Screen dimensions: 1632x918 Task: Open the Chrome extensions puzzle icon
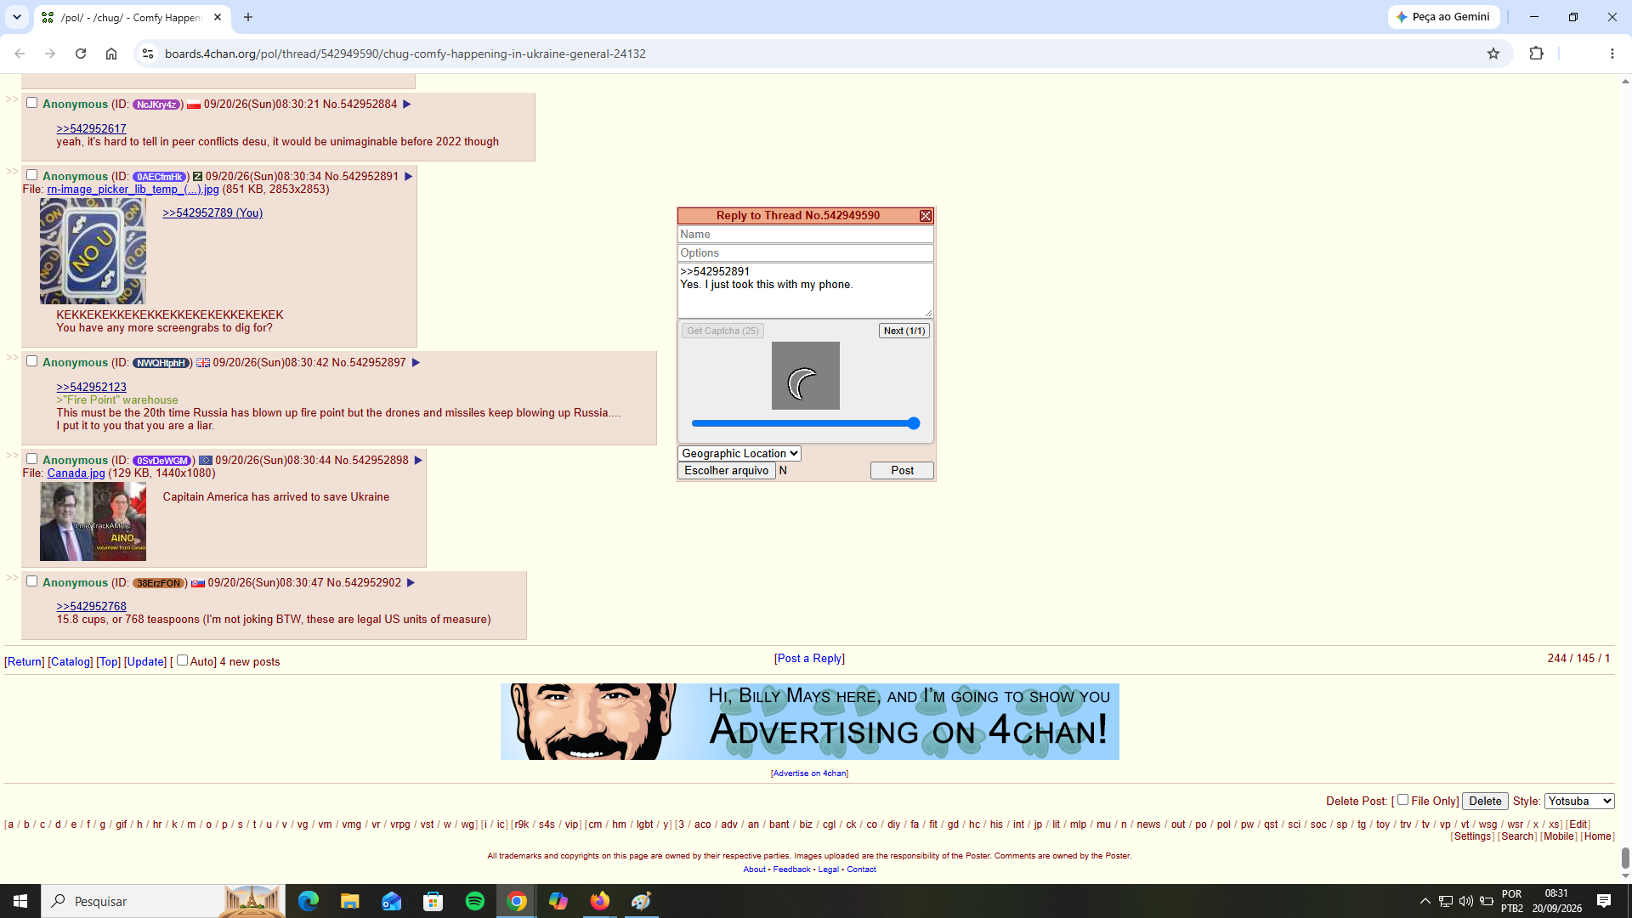(x=1536, y=54)
